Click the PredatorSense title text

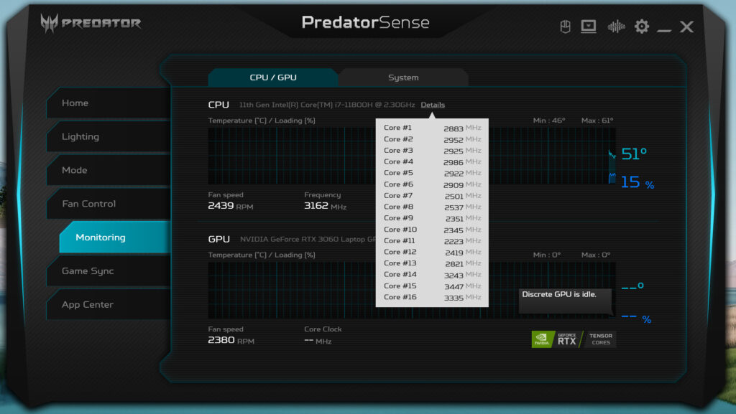coord(365,22)
